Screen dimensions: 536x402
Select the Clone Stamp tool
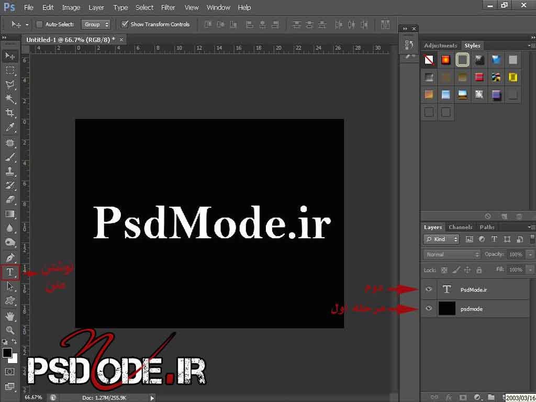(10, 171)
